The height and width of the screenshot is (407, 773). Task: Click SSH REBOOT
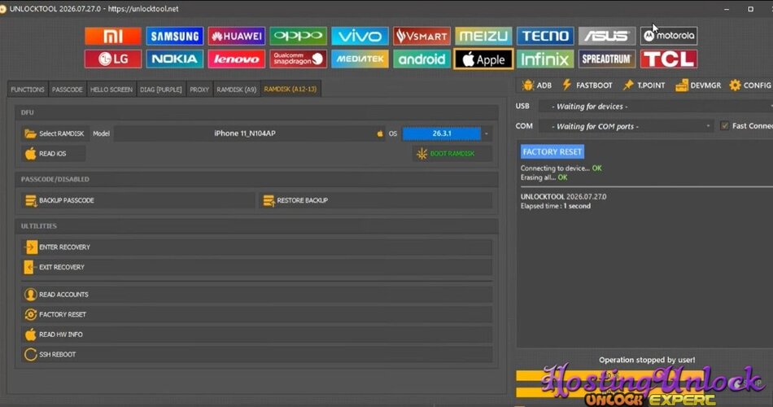click(257, 354)
